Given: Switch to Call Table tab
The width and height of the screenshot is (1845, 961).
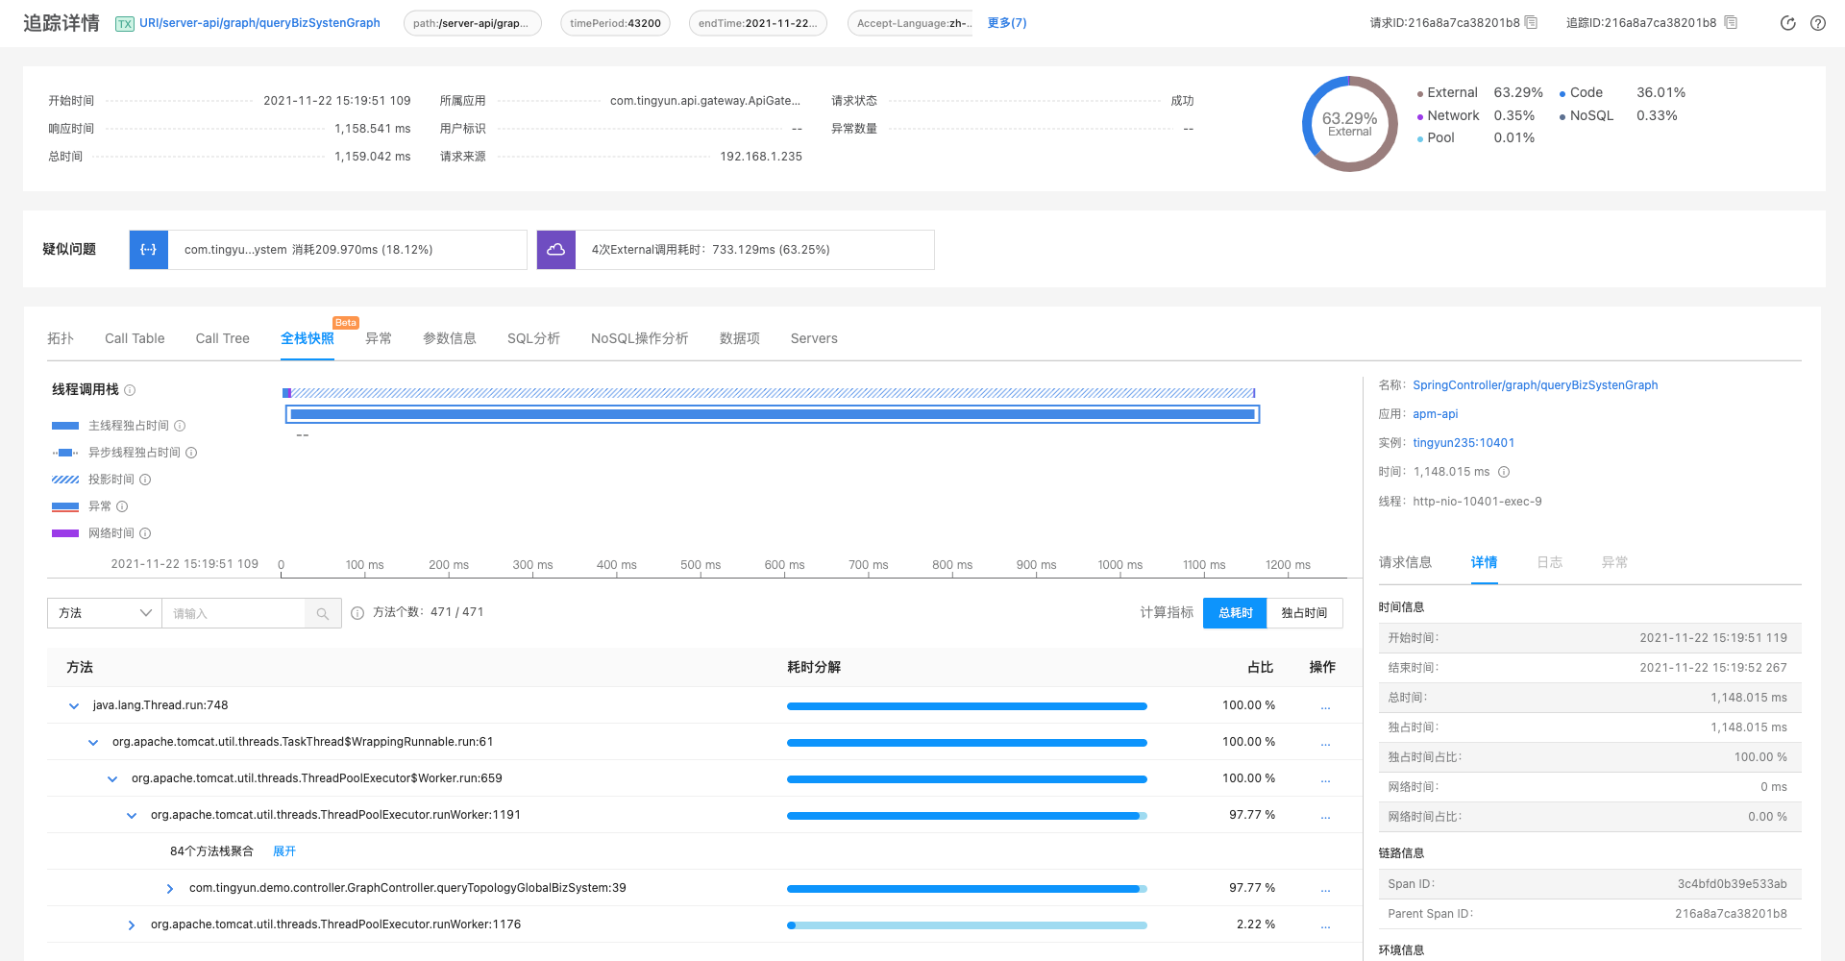Looking at the screenshot, I should point(135,338).
